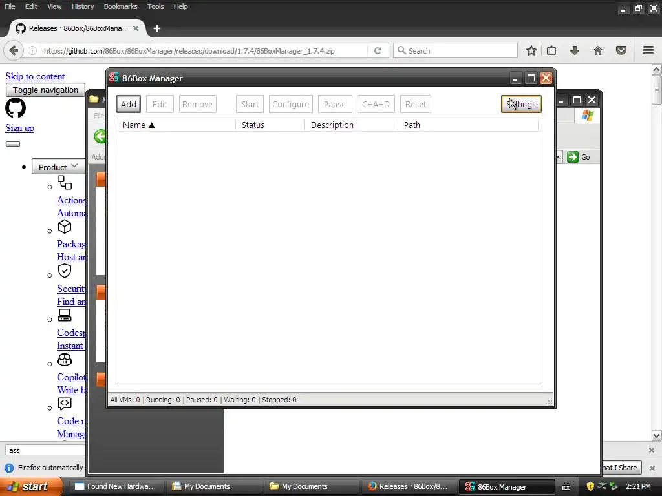
Task: Open the Actions link on GitHub page
Action: (x=71, y=200)
